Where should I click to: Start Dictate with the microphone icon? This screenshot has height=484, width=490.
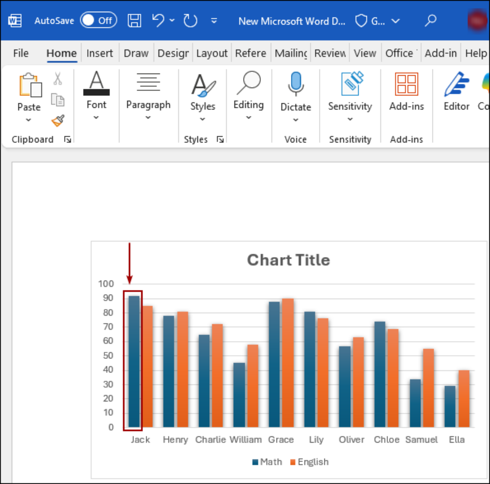pyautogui.click(x=296, y=84)
